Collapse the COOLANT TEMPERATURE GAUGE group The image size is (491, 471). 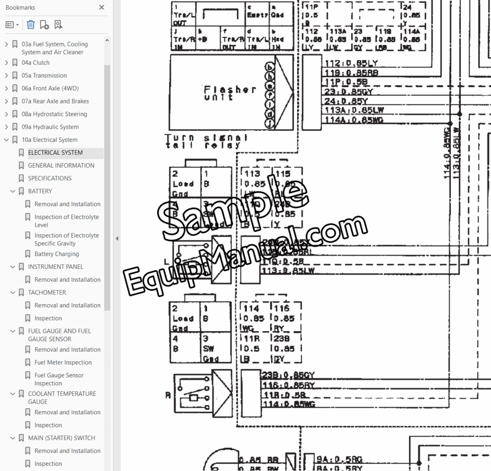13,393
